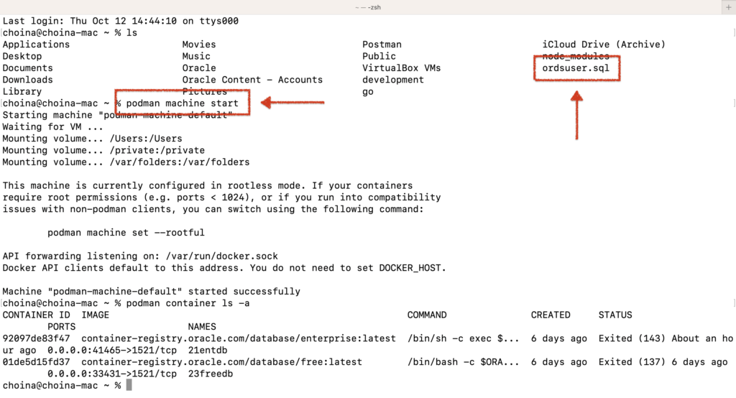This screenshot has height=398, width=736.
Task: Click the Postman directory name
Action: pos(382,45)
